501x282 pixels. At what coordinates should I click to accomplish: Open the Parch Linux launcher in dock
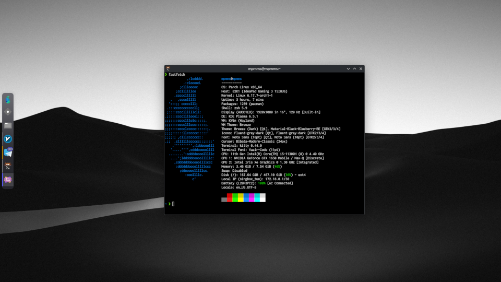(x=8, y=99)
